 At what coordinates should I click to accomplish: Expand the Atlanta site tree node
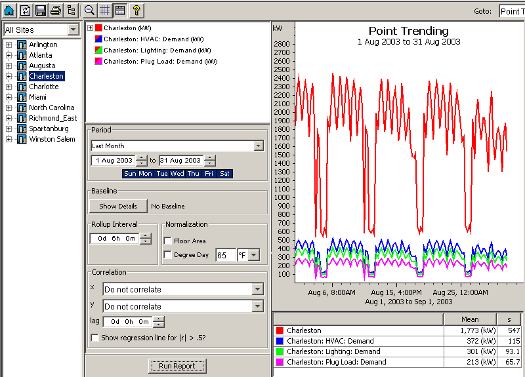point(9,55)
